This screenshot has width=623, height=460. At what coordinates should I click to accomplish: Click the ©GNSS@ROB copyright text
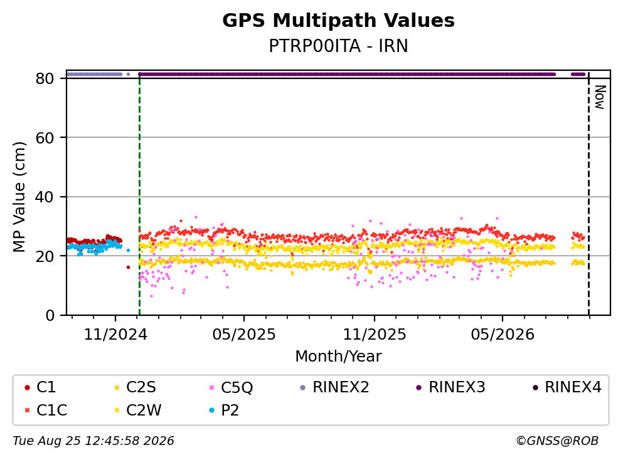coord(557,441)
